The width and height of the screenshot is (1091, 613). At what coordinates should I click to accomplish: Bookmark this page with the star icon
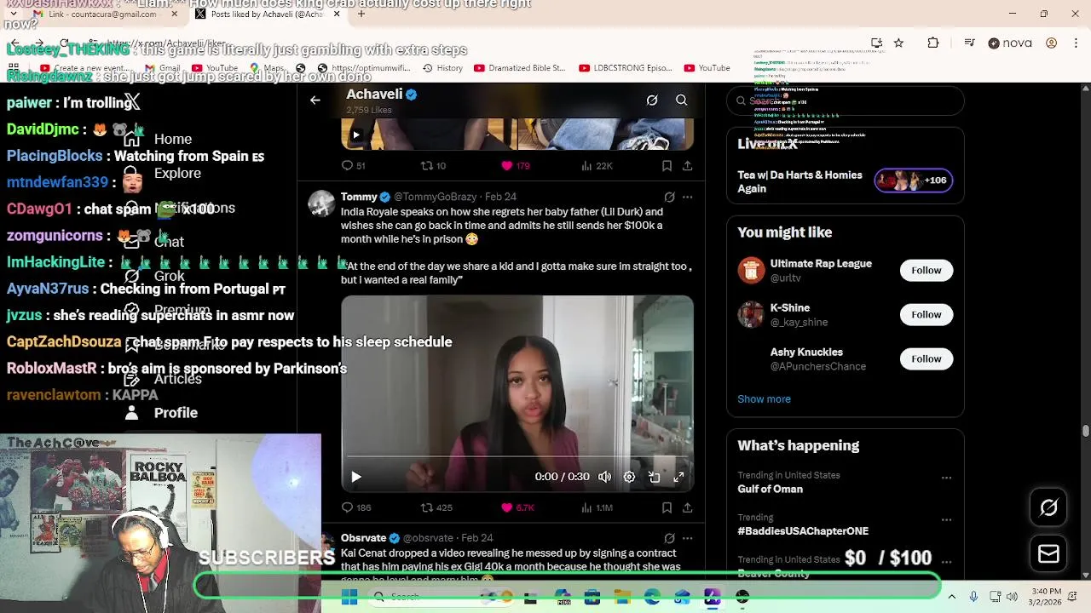[x=898, y=43]
